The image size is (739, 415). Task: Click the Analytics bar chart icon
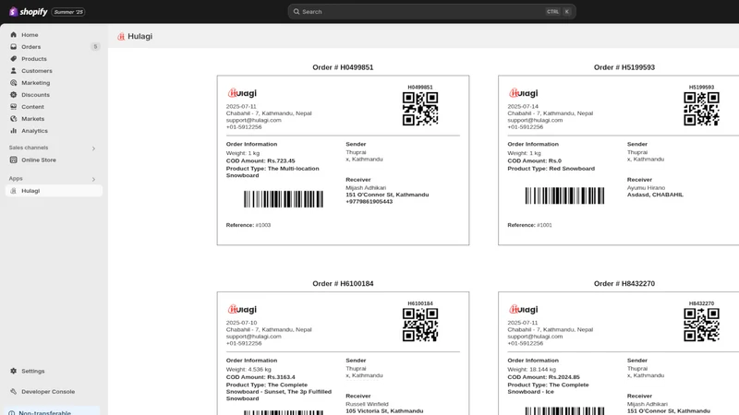13,131
